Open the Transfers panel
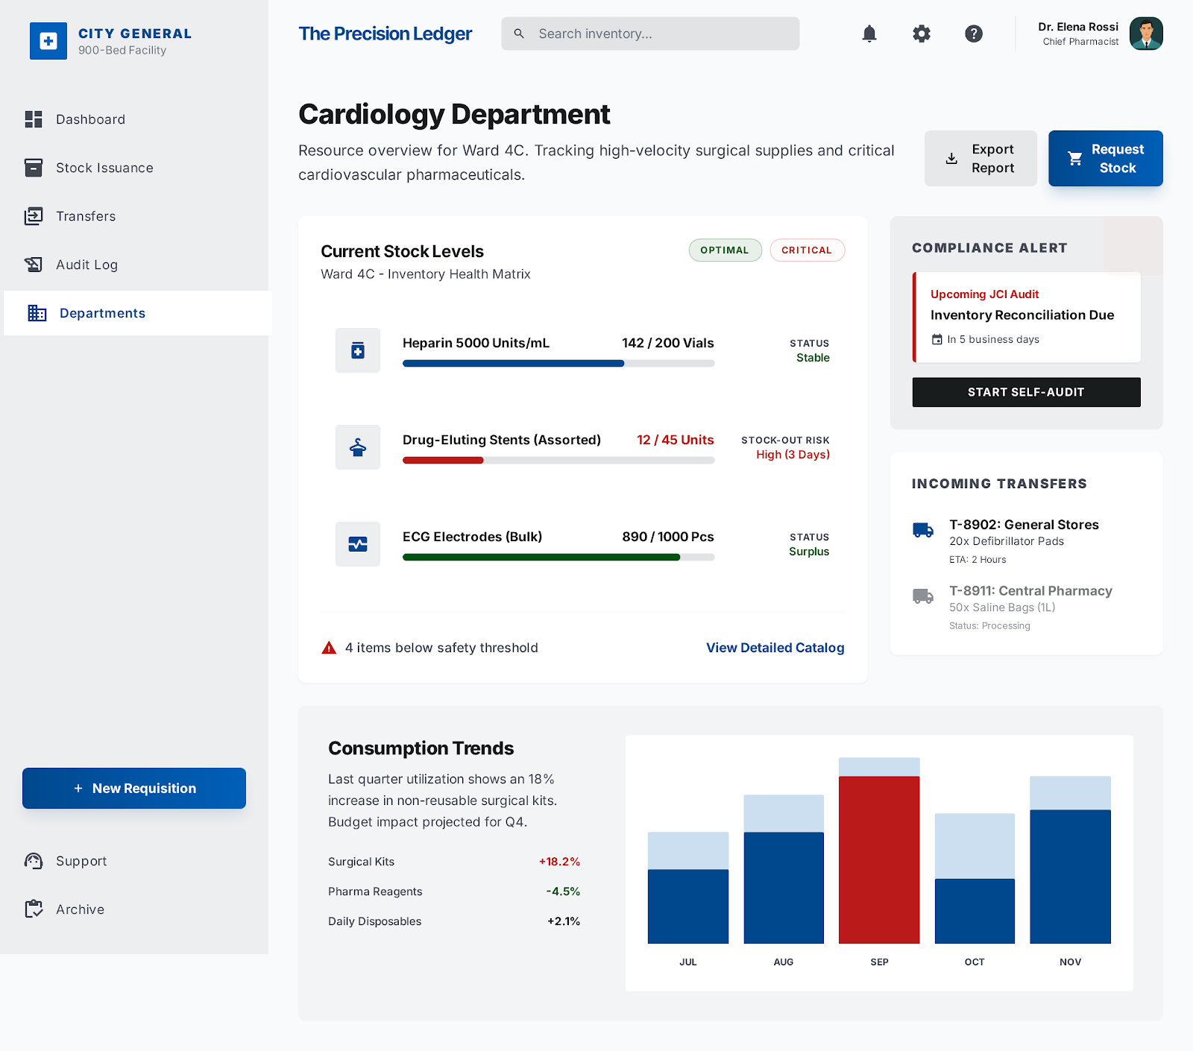Viewport: 1193px width, 1051px height. point(86,216)
